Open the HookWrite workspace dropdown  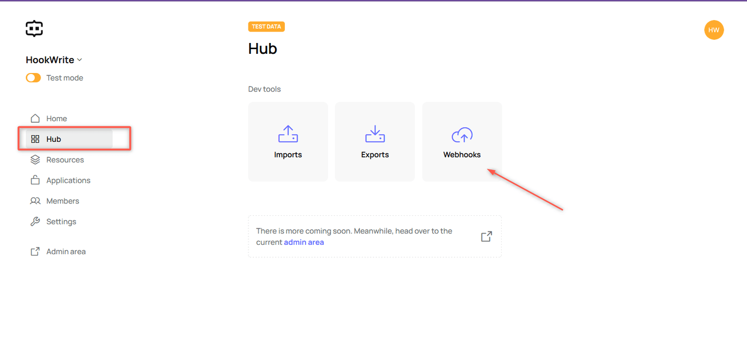(54, 60)
